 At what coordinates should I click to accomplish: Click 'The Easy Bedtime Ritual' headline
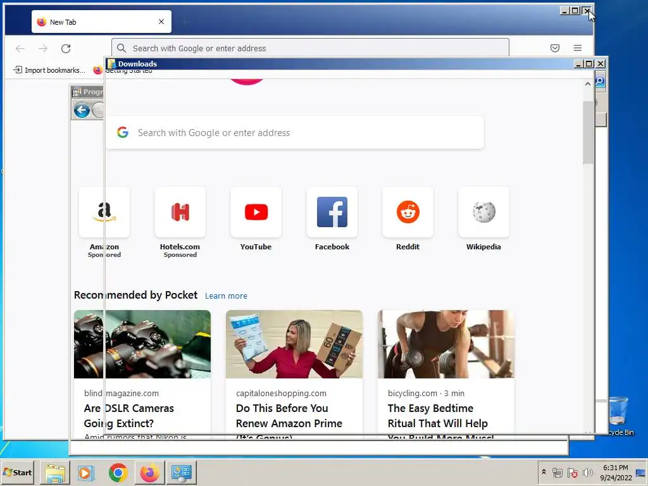point(438,416)
